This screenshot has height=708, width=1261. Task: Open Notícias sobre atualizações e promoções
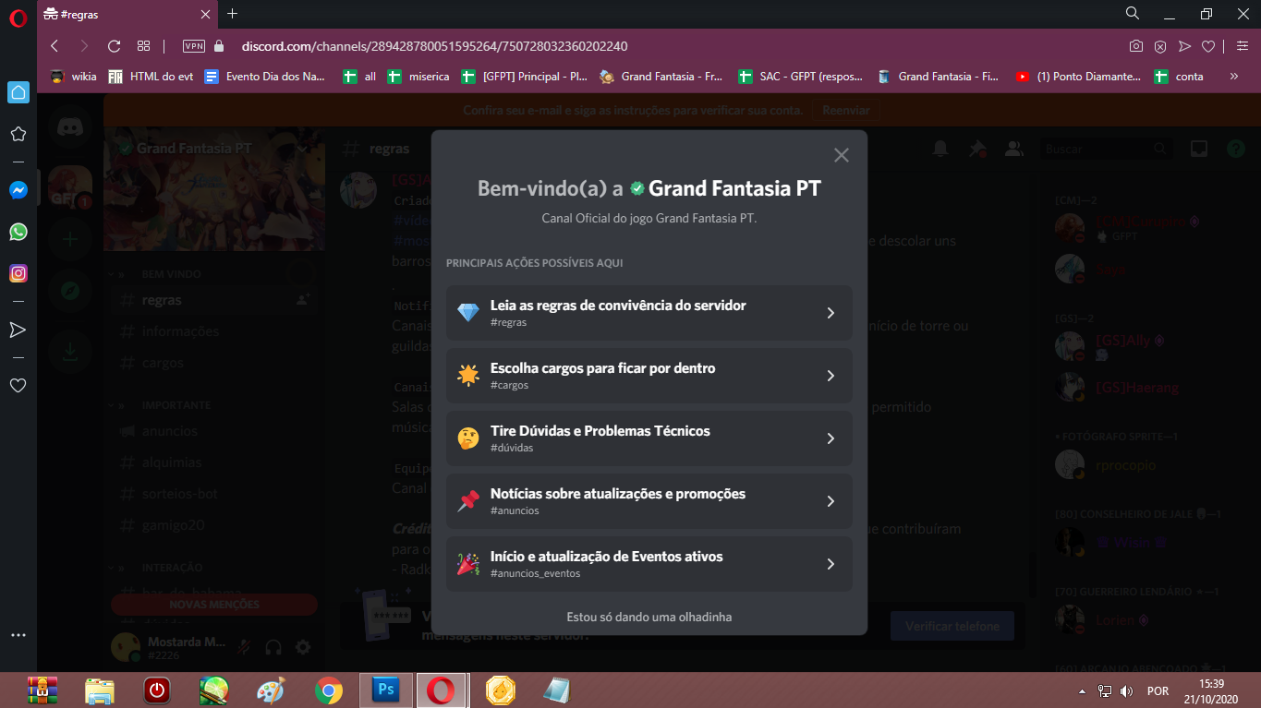(x=649, y=501)
